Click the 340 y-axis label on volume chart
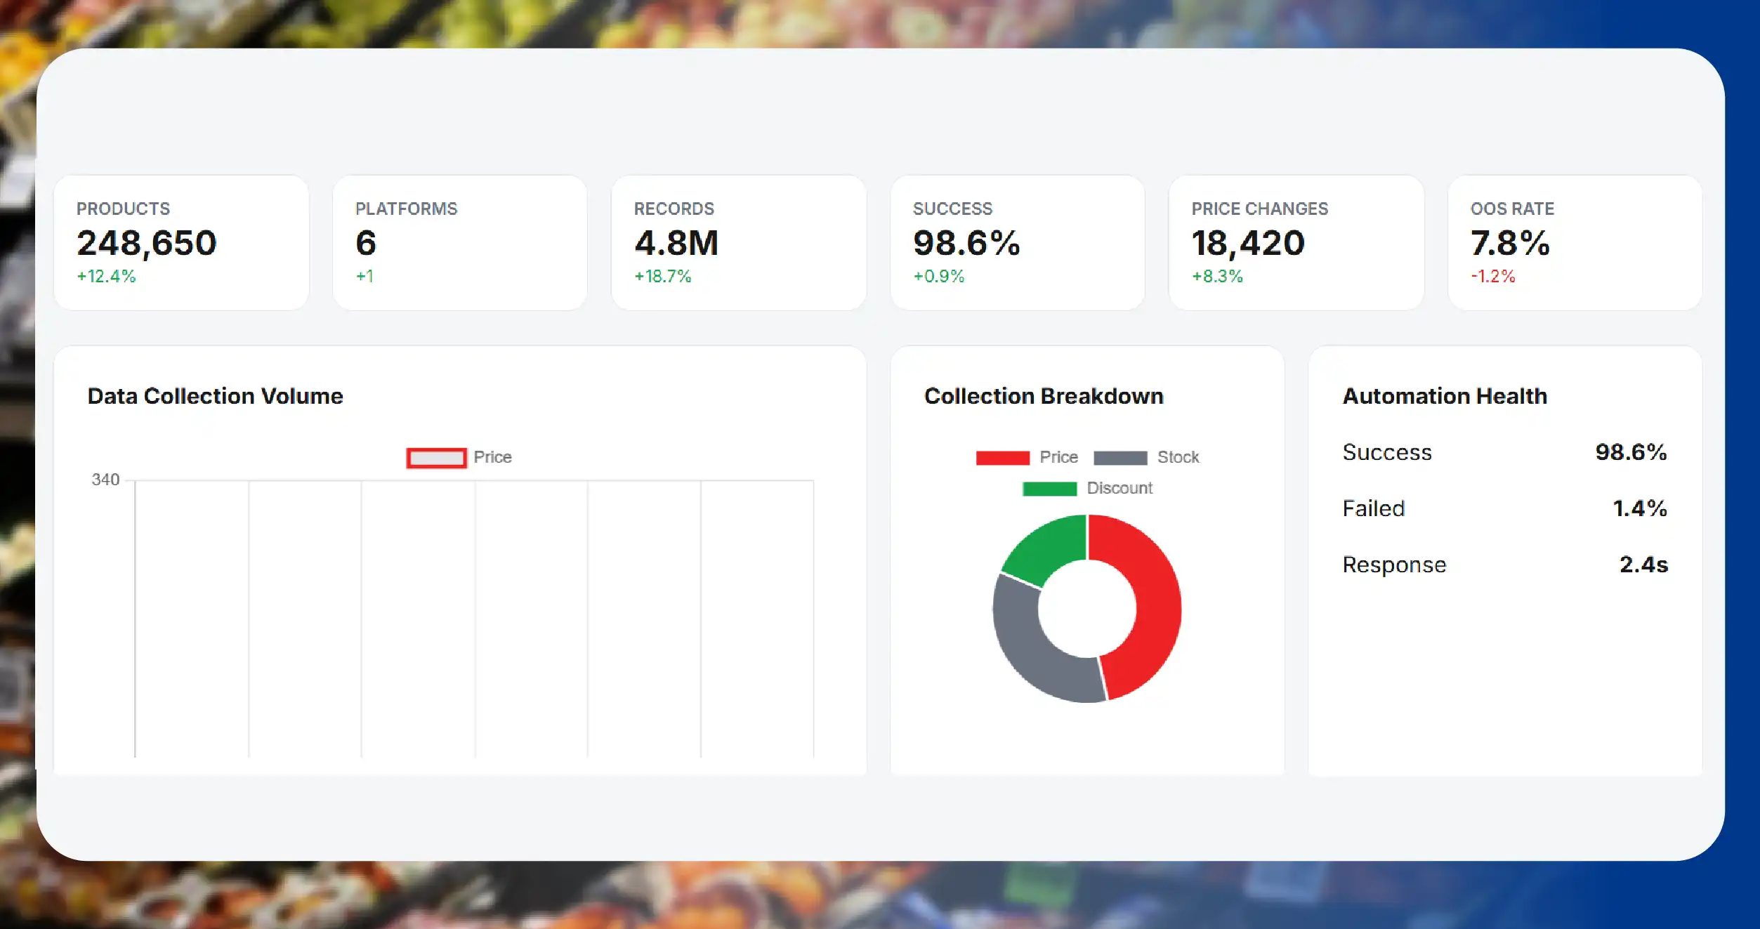 pyautogui.click(x=105, y=480)
